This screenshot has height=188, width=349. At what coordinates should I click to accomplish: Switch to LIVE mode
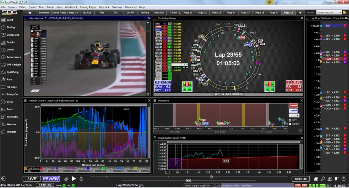32,179
